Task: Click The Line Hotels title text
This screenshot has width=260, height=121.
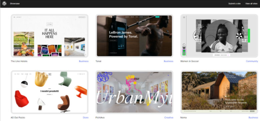Action: 19,61
